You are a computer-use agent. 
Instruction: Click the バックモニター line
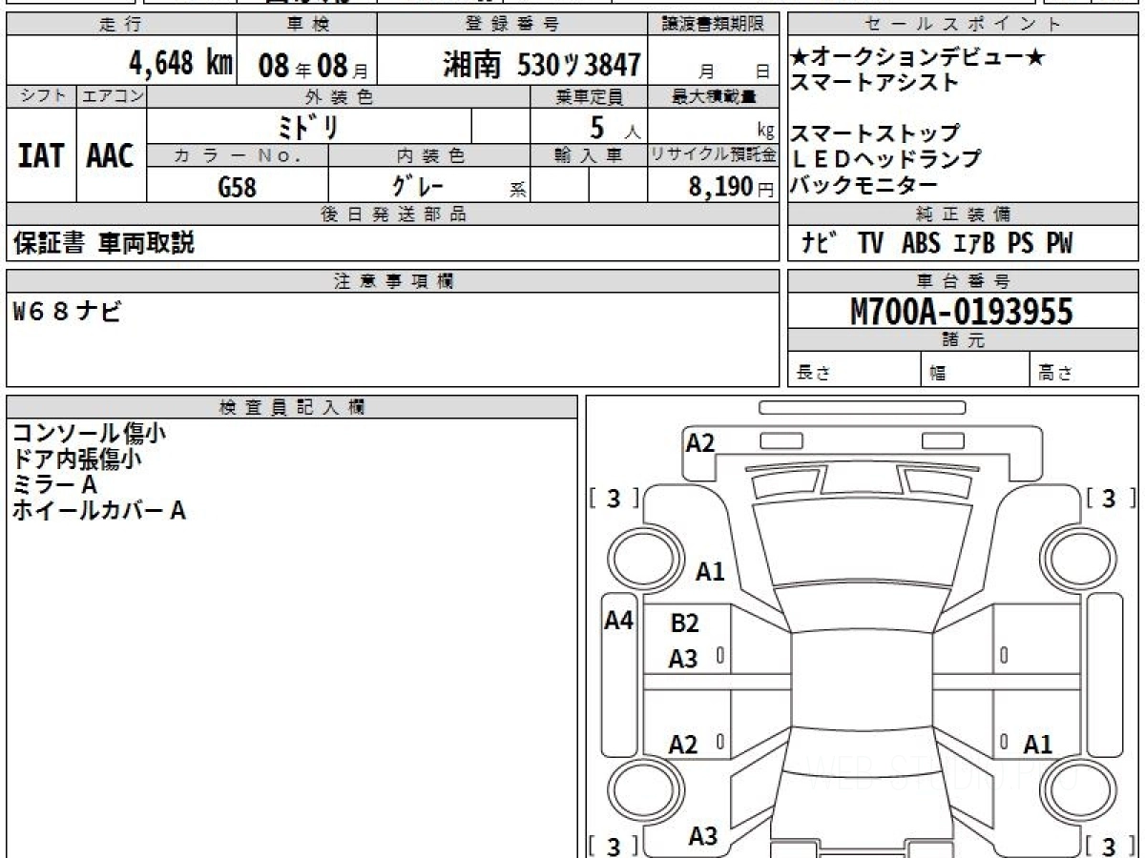click(x=864, y=185)
